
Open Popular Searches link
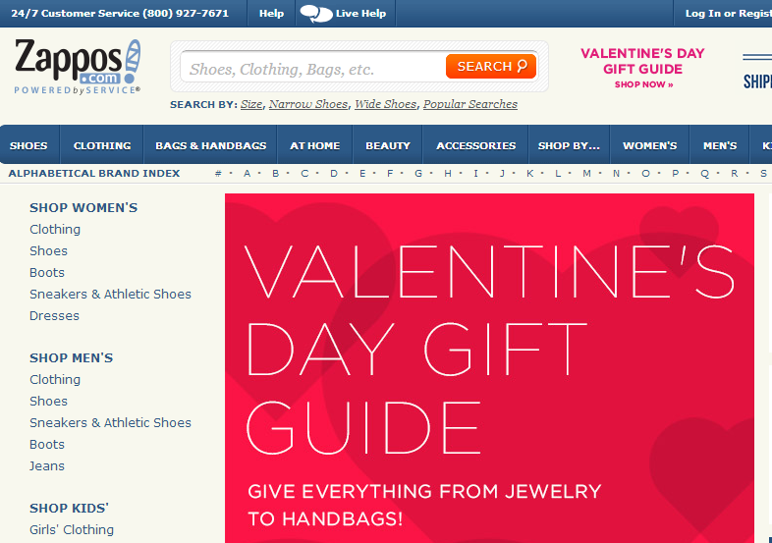pos(469,104)
